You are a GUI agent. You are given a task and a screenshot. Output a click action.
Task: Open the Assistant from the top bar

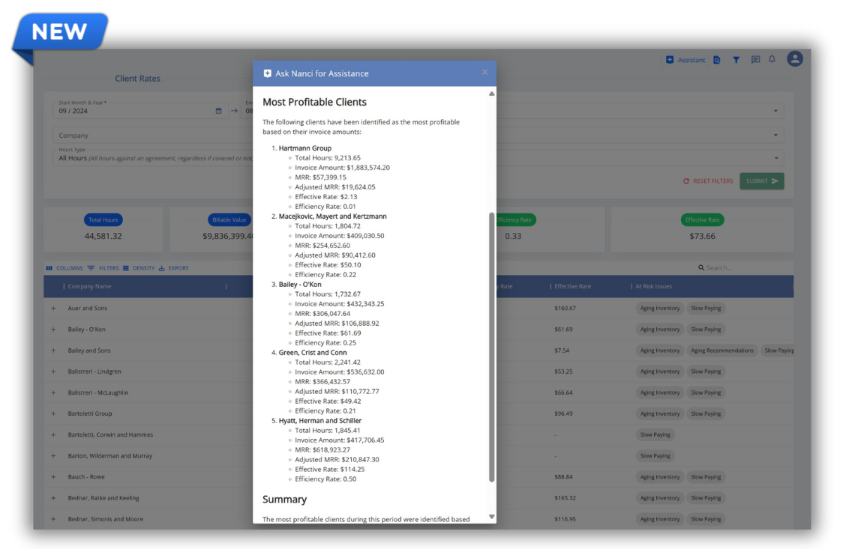pyautogui.click(x=685, y=60)
